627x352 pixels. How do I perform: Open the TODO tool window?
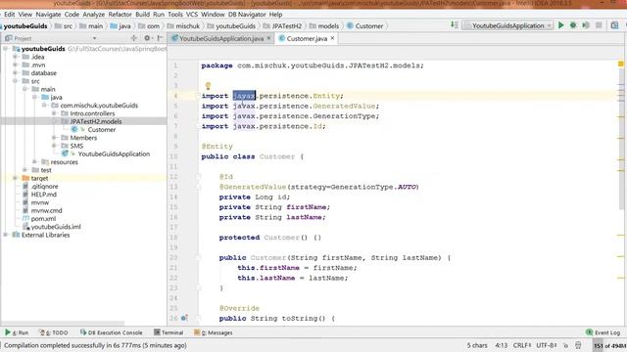coord(54,332)
